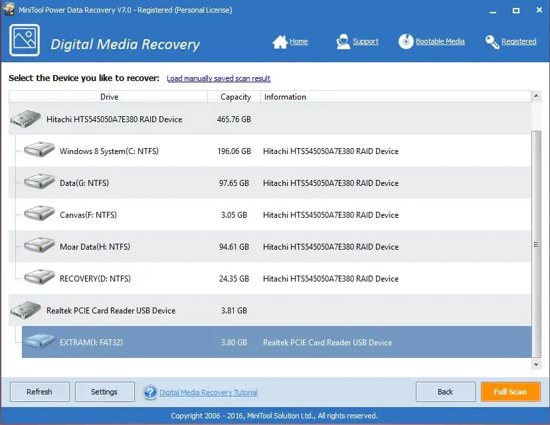Maximize the MiniTool window

516,11
